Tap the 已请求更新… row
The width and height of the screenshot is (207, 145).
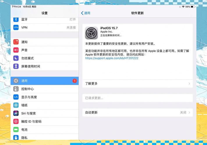[x=137, y=98]
